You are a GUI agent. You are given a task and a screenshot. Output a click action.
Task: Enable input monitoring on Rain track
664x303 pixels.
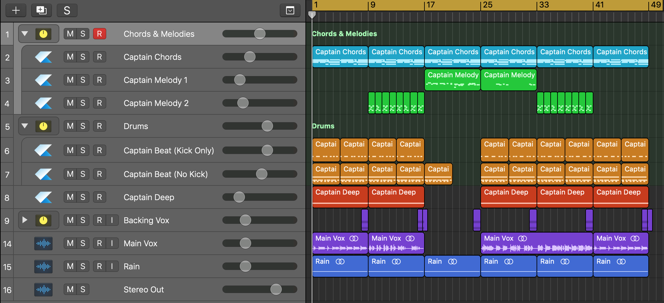point(112,266)
